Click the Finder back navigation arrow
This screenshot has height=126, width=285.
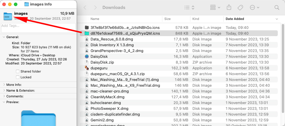(x=85, y=8)
